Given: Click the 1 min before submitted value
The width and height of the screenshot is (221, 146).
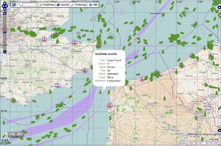Looking at the screenshot, I should (x=114, y=81).
